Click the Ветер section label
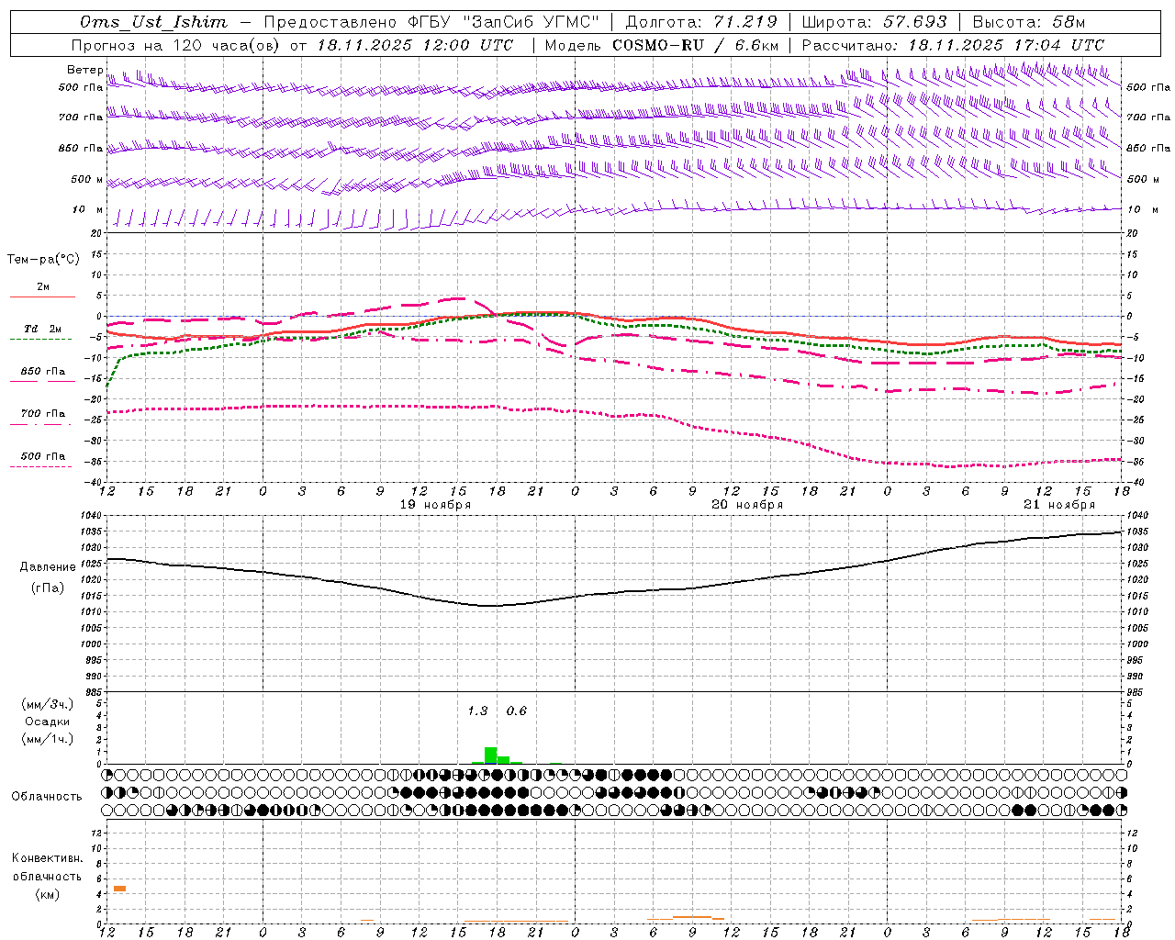 [84, 70]
